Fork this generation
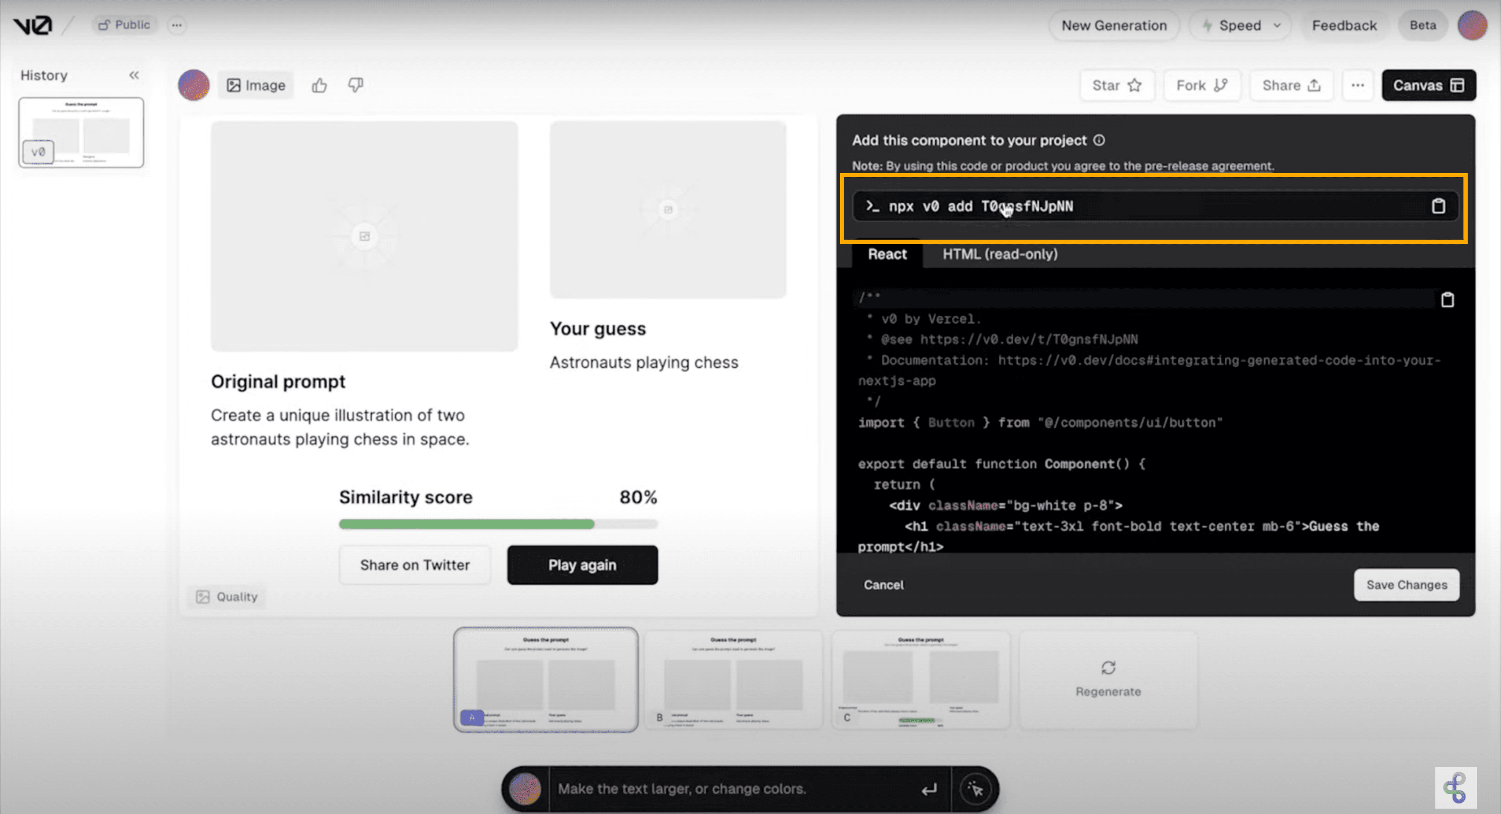This screenshot has width=1501, height=814. pos(1202,85)
